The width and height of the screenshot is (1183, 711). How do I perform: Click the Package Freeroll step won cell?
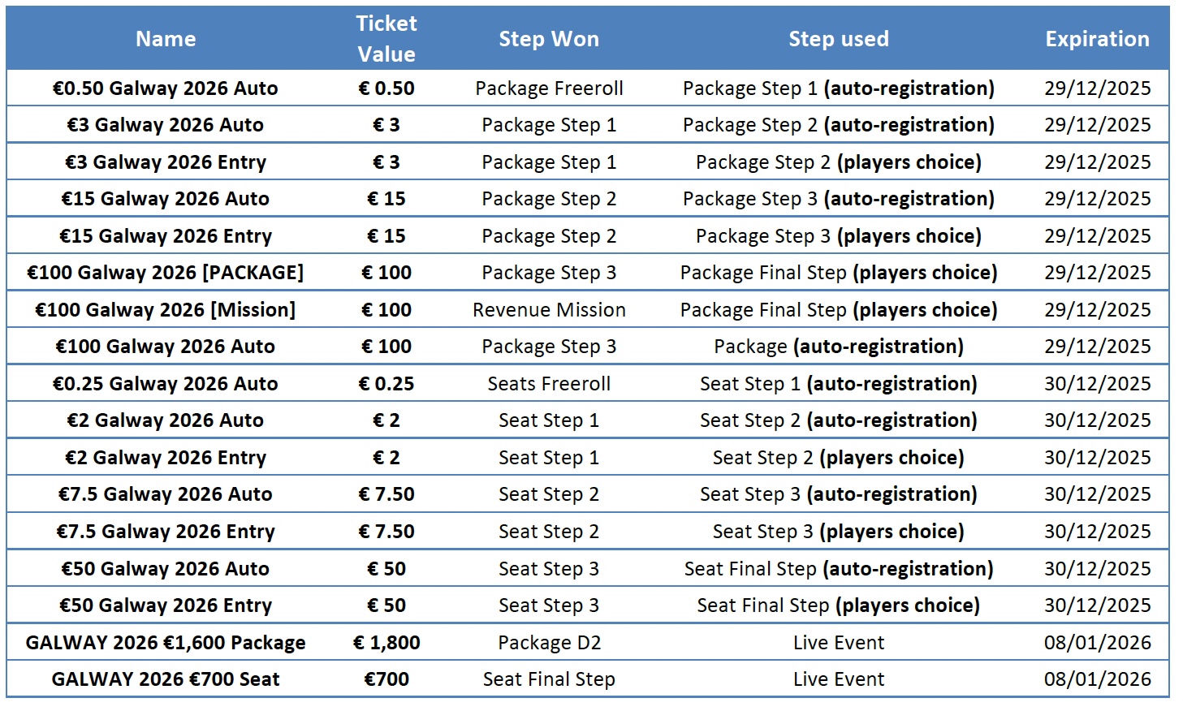(x=549, y=88)
